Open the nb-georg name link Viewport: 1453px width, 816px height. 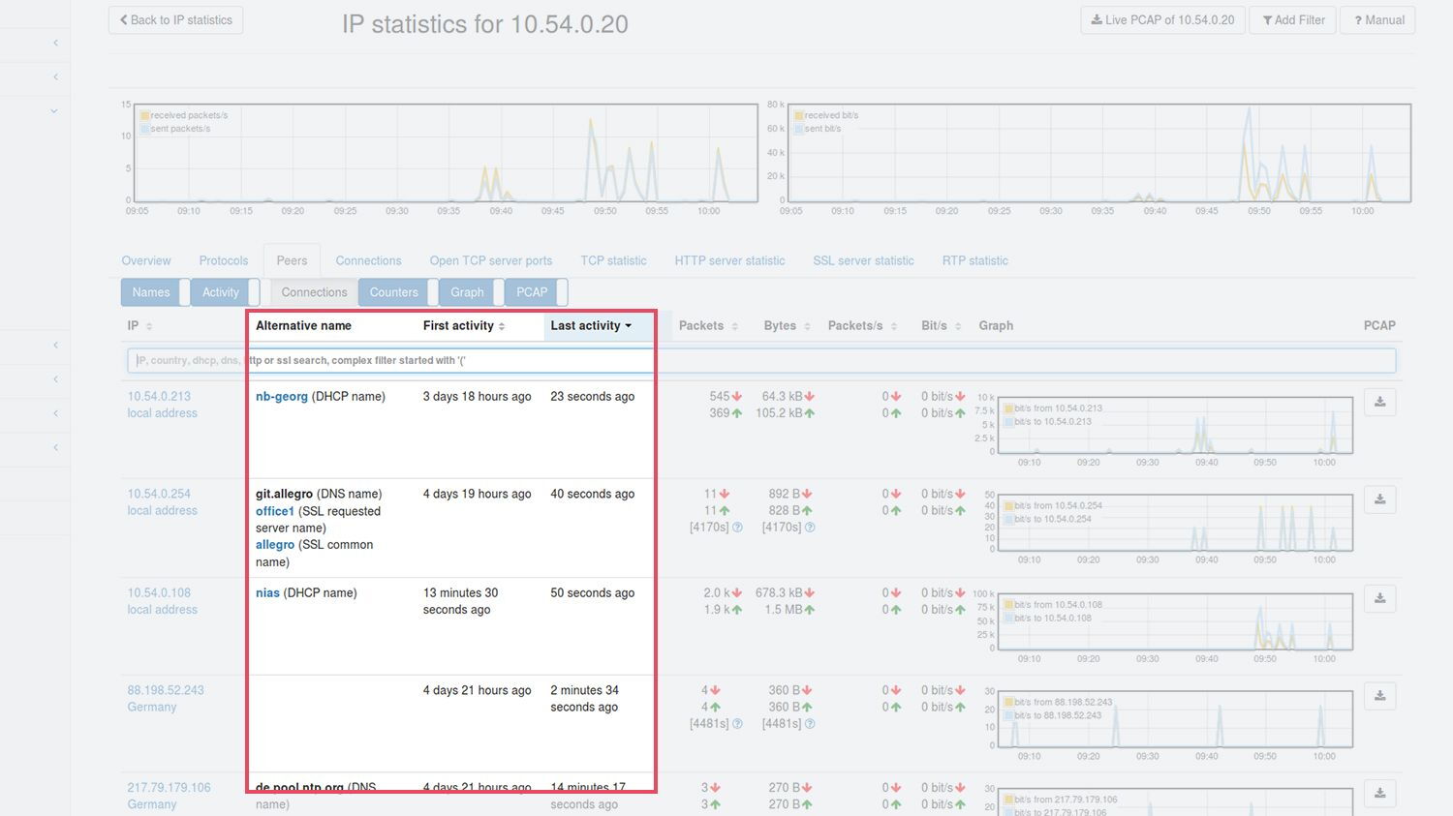pos(282,397)
